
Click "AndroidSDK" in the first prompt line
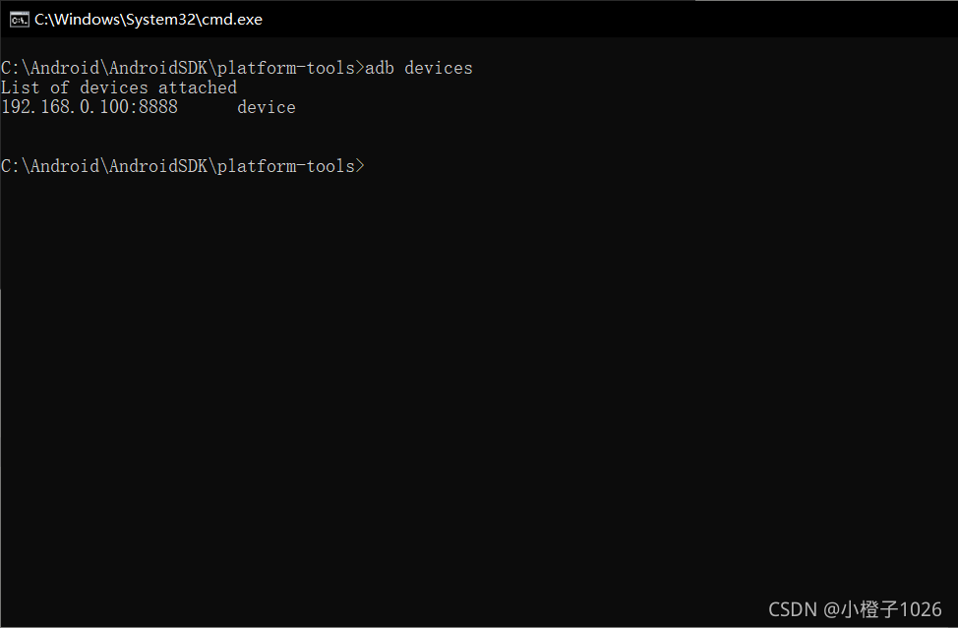click(x=158, y=68)
